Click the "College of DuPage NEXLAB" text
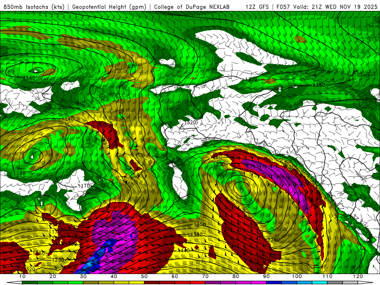 (x=192, y=7)
